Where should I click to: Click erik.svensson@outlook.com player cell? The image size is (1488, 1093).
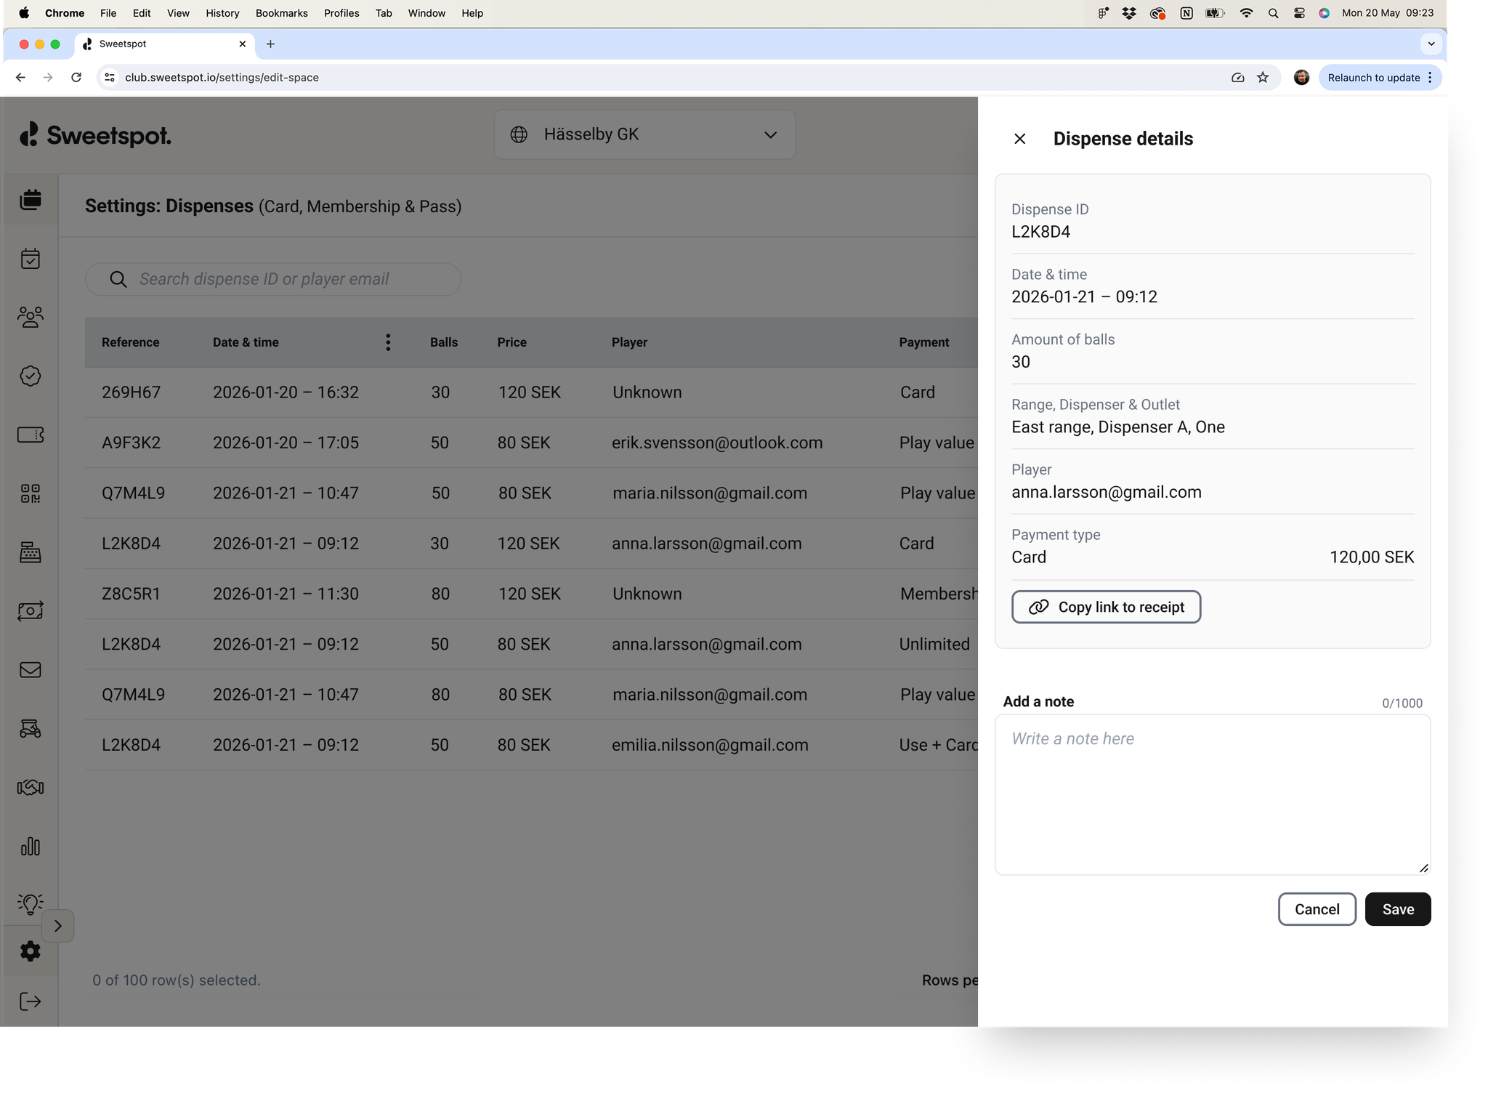click(x=717, y=443)
